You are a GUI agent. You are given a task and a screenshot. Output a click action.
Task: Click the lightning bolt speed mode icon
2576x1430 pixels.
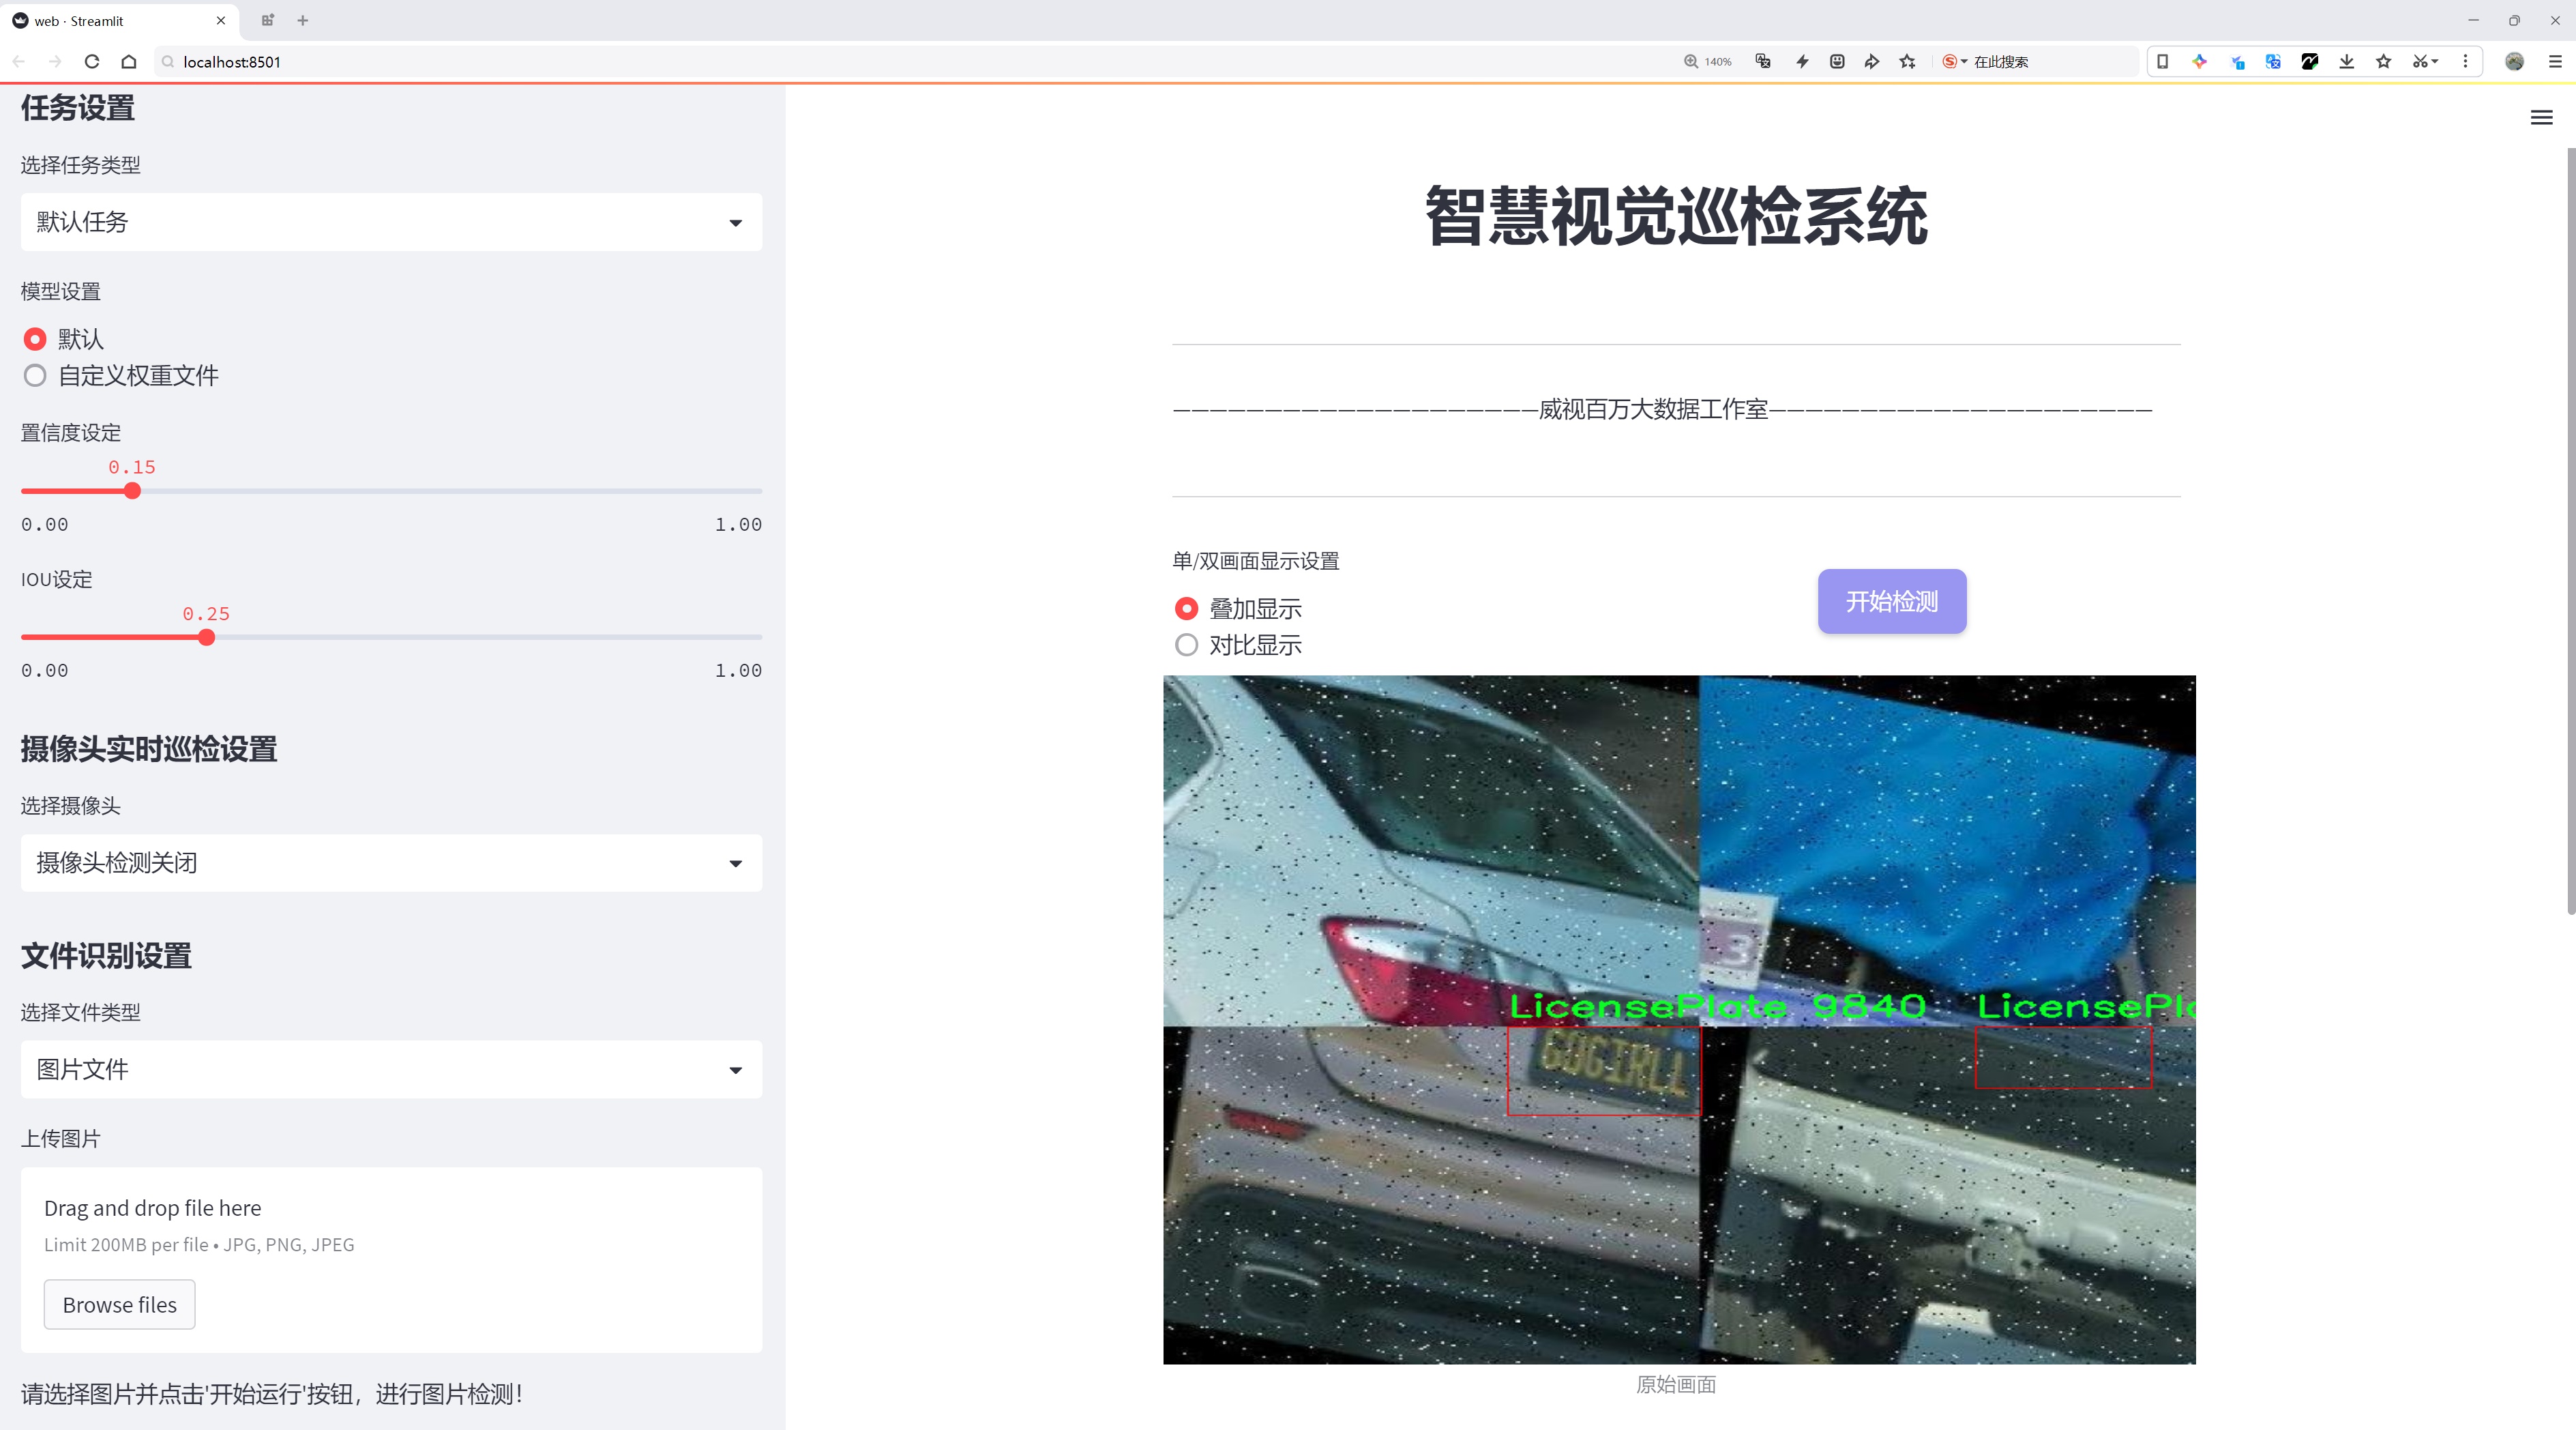[1802, 62]
